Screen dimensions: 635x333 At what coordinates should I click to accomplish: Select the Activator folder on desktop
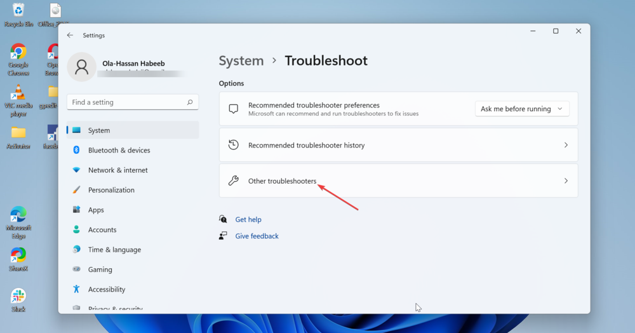tap(18, 138)
